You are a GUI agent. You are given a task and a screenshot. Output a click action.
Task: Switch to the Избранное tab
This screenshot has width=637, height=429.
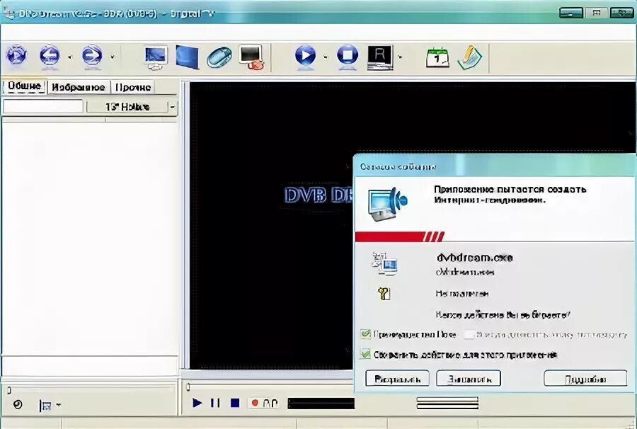(79, 87)
